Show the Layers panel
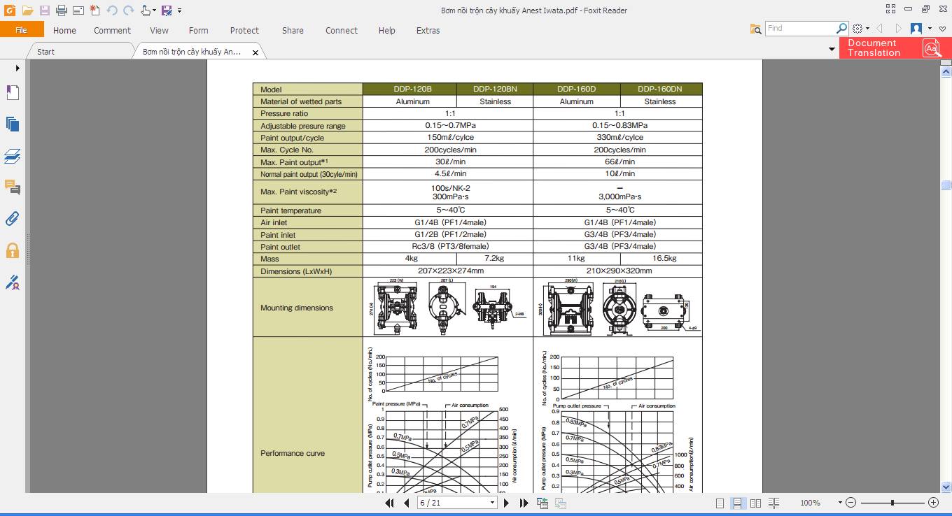 tap(12, 156)
